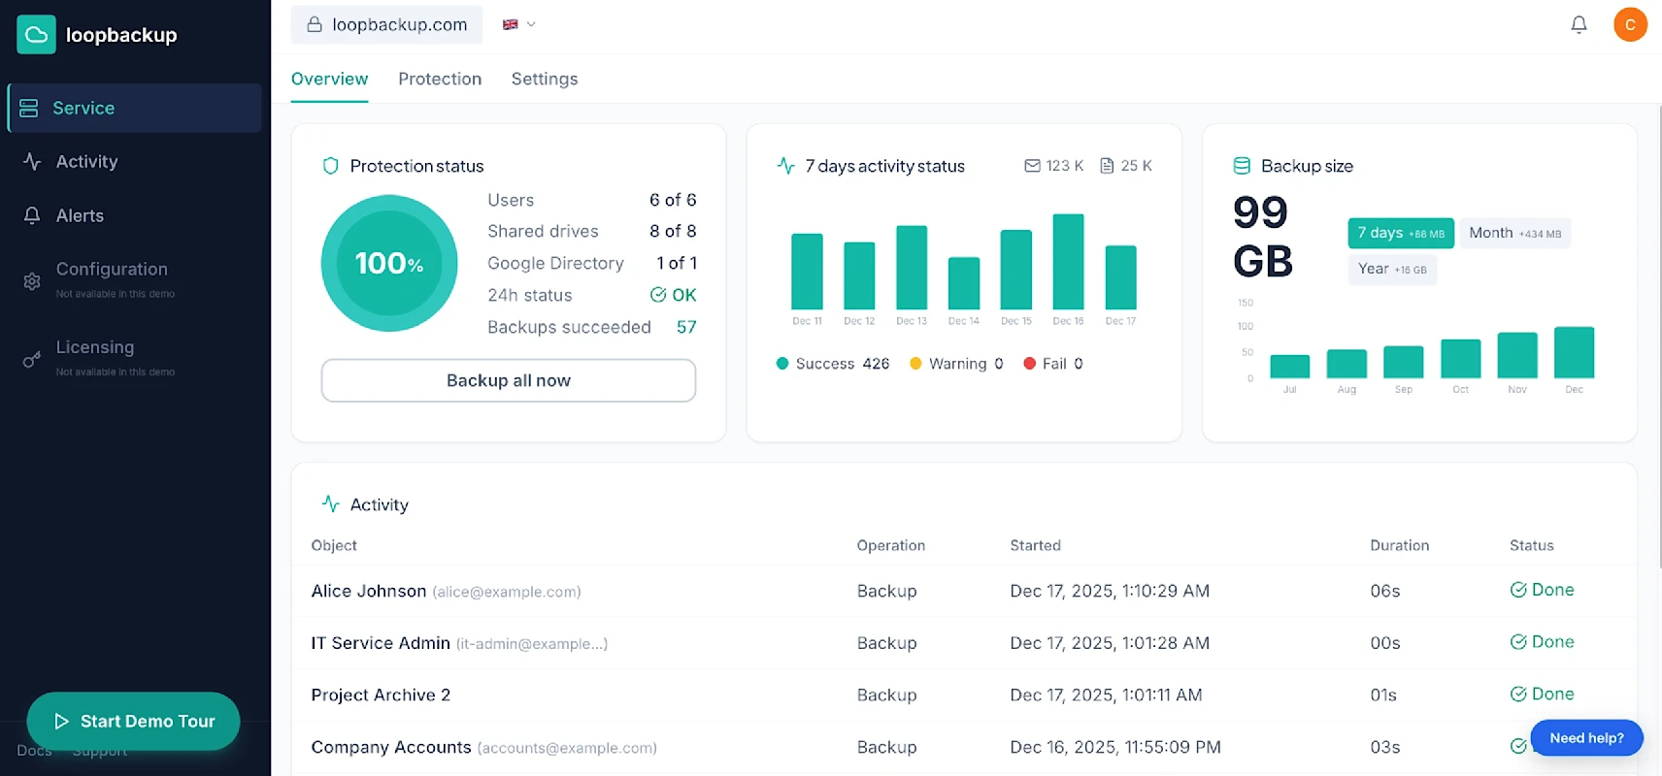Click the loopbackup cloud logo icon
This screenshot has width=1662, height=776.
click(x=36, y=35)
